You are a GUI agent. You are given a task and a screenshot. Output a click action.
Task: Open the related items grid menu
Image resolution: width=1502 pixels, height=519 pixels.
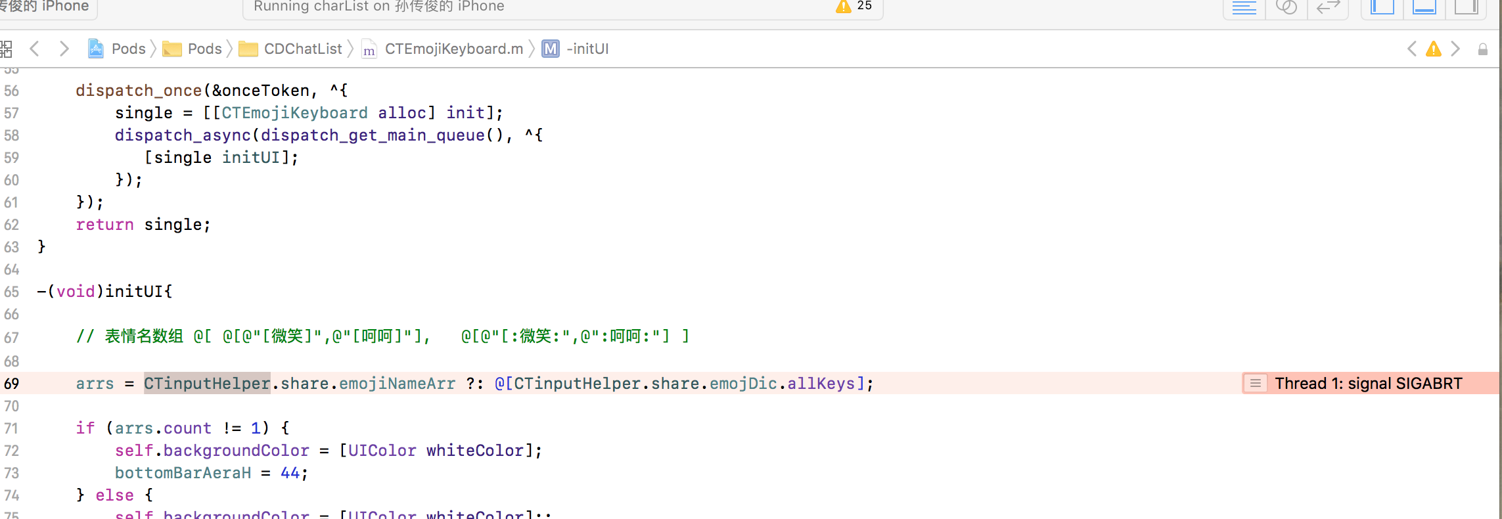pos(6,49)
